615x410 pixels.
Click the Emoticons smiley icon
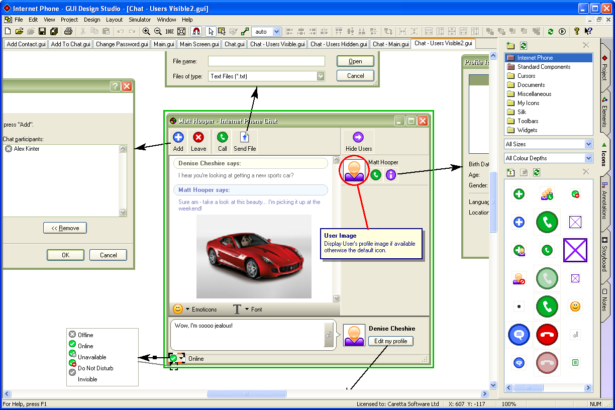(x=178, y=309)
